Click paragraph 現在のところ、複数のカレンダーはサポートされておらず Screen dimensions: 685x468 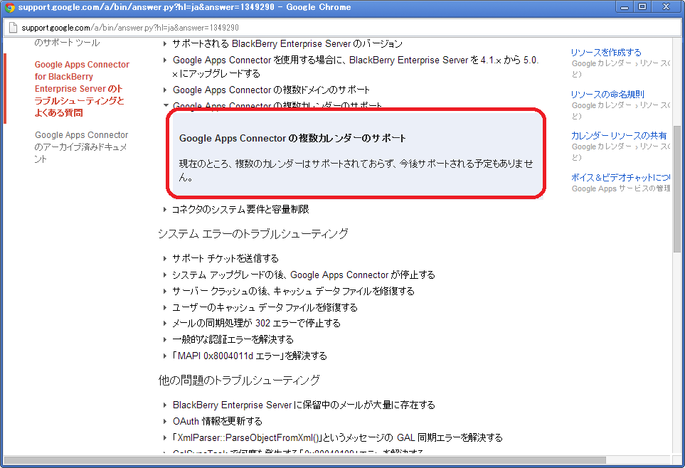coord(356,171)
